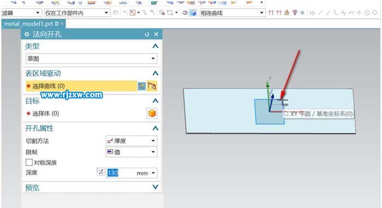Collapse the 类型 section

click(x=155, y=46)
